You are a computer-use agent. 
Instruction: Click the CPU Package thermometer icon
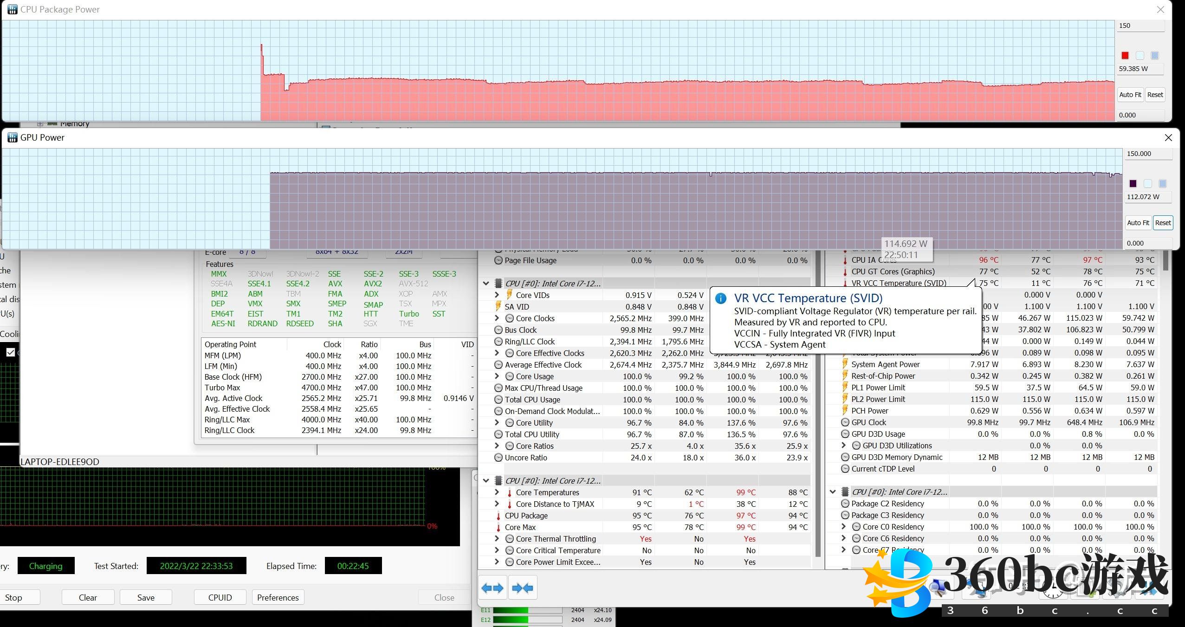point(498,516)
